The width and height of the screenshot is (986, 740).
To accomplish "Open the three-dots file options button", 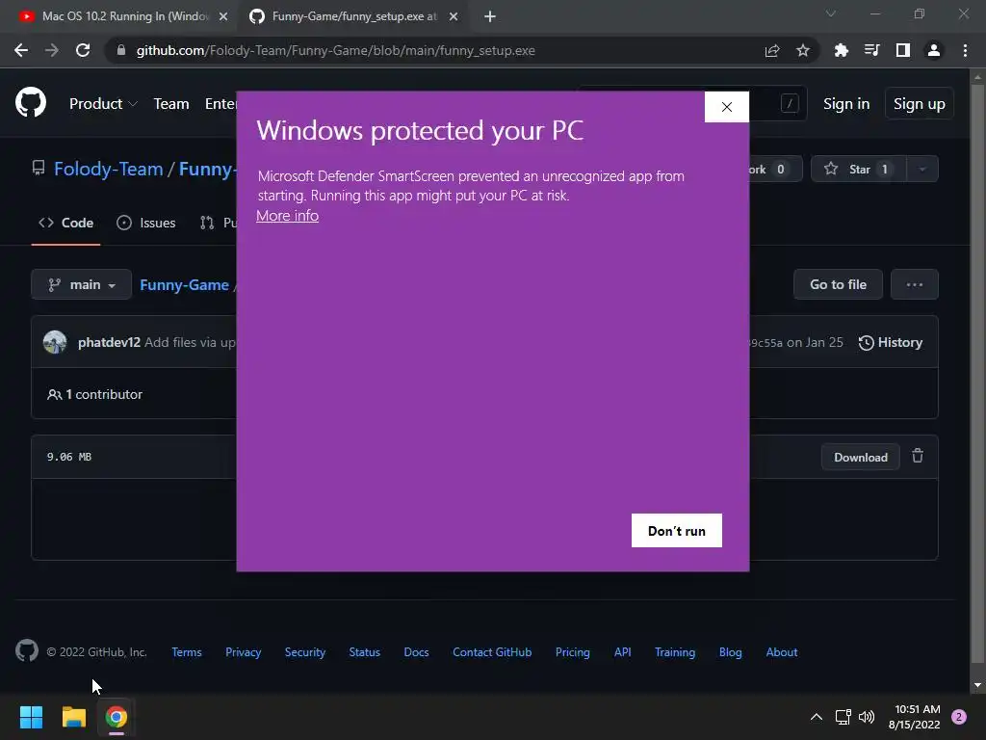I will [x=915, y=284].
